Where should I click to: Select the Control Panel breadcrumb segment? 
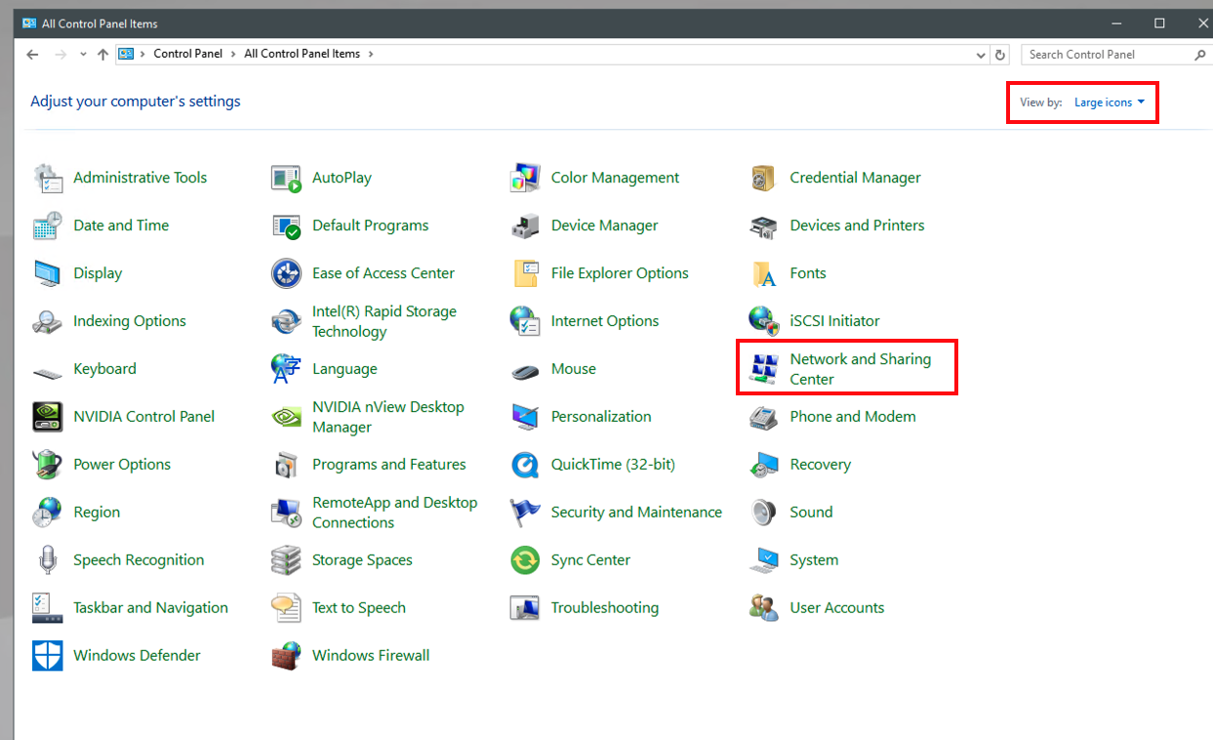click(x=188, y=55)
